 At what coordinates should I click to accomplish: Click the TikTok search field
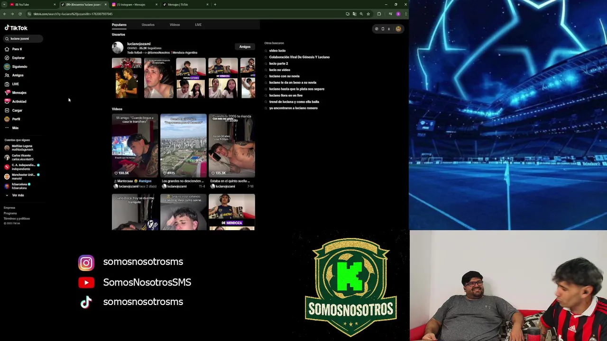23,39
